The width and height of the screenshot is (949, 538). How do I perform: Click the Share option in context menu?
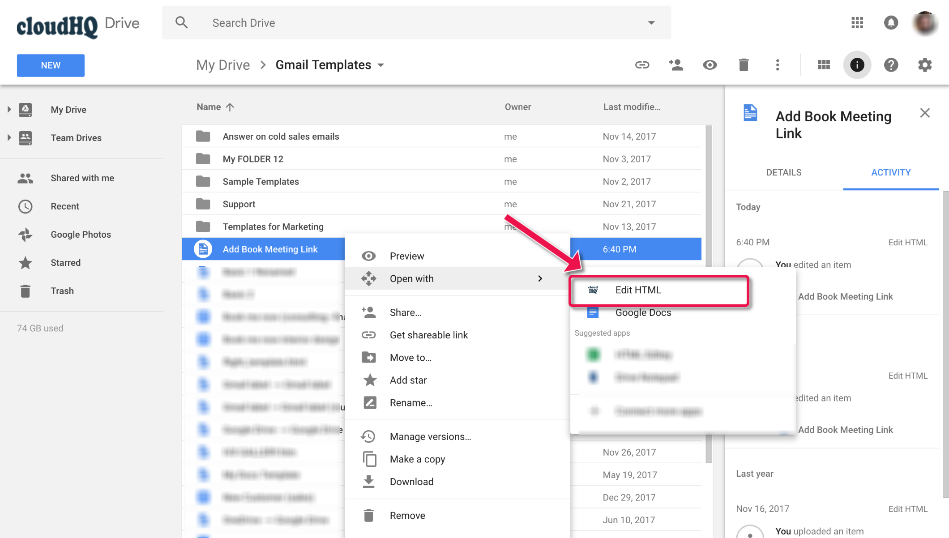tap(406, 312)
